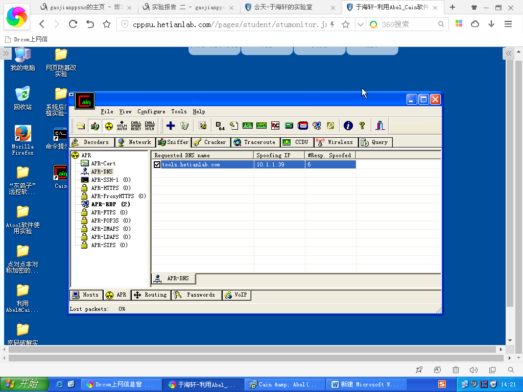Select APR-RDP (2) in the tree
523x392 pixels.
pyautogui.click(x=110, y=204)
